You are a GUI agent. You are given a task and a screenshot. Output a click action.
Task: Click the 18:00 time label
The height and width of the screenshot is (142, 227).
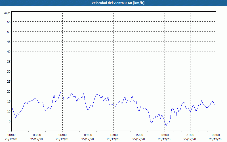click(165, 135)
